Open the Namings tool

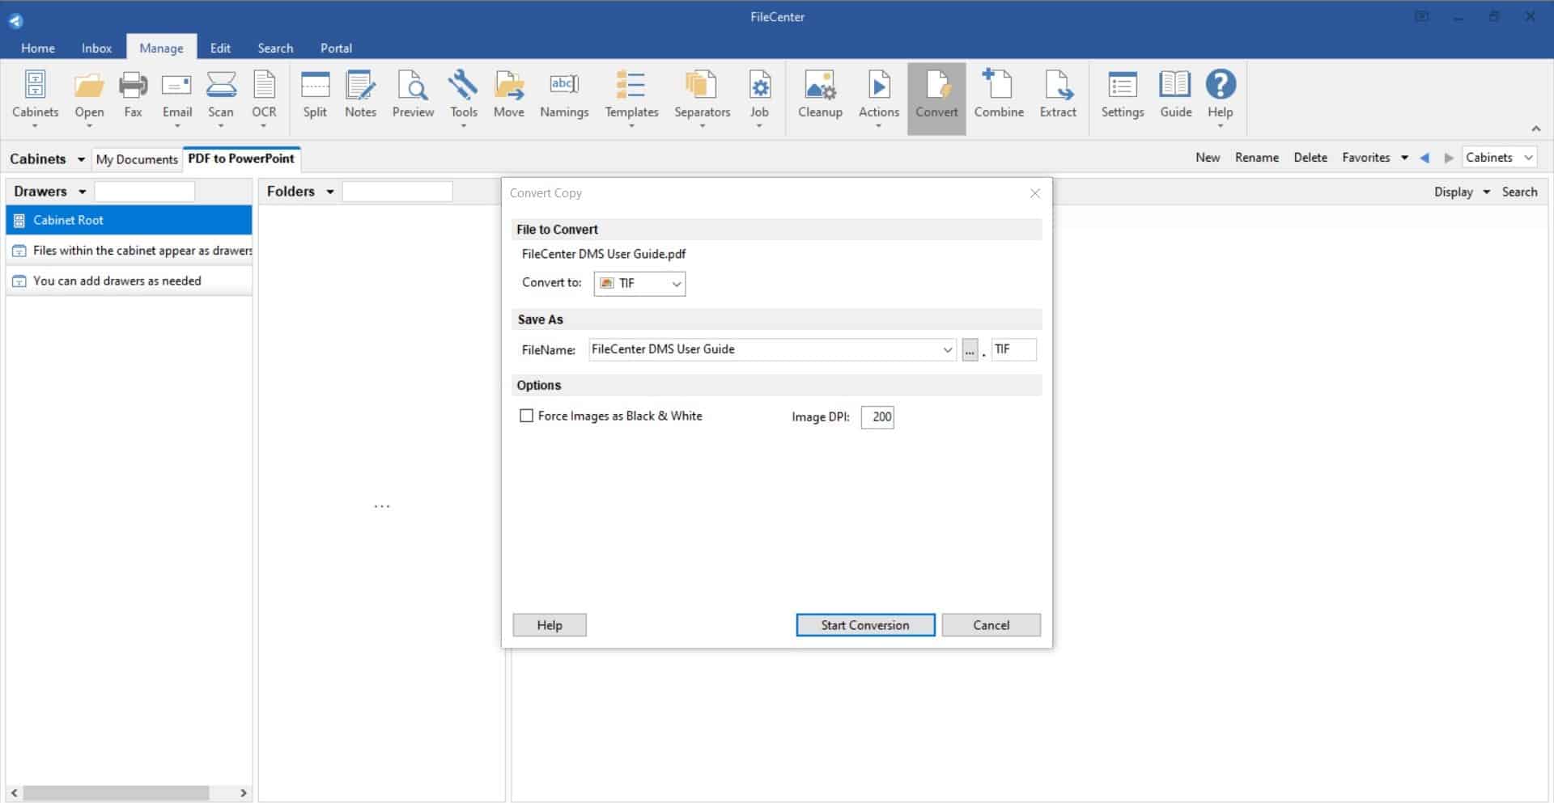point(564,96)
